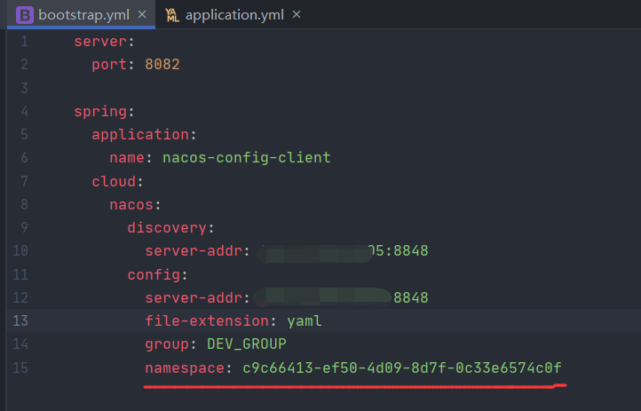Click the 8848 port on line 12

[411, 298]
